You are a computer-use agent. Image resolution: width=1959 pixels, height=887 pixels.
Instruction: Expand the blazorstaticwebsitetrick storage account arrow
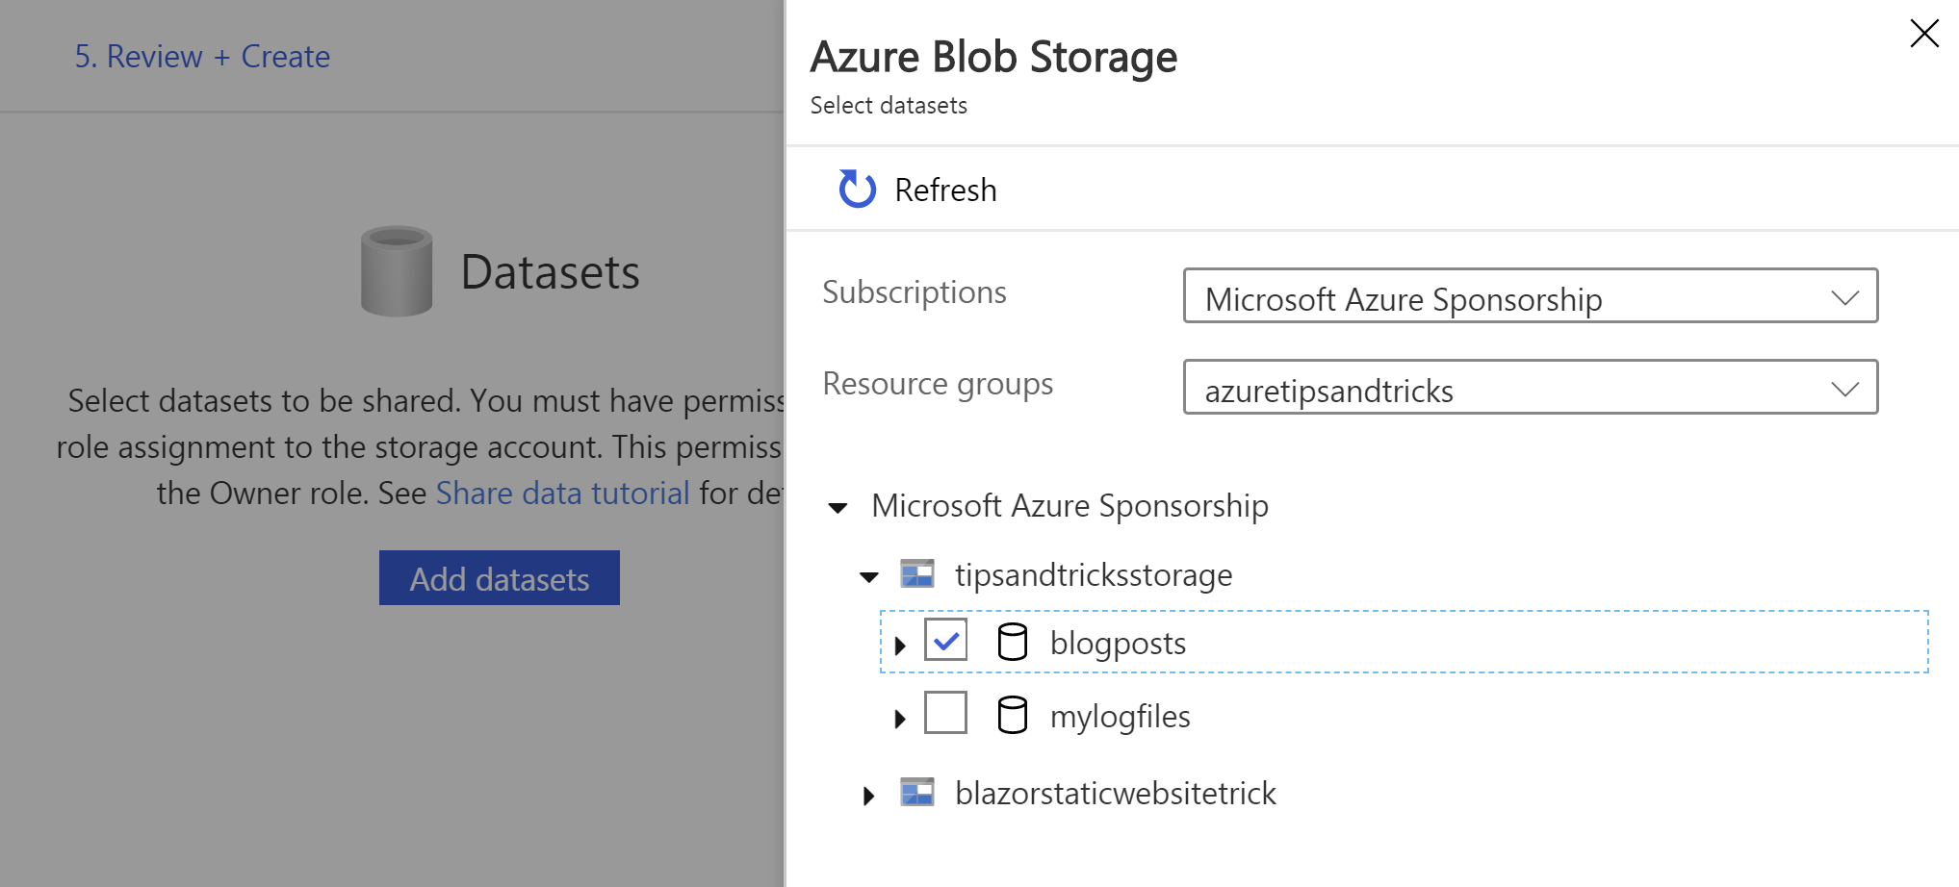(x=869, y=796)
